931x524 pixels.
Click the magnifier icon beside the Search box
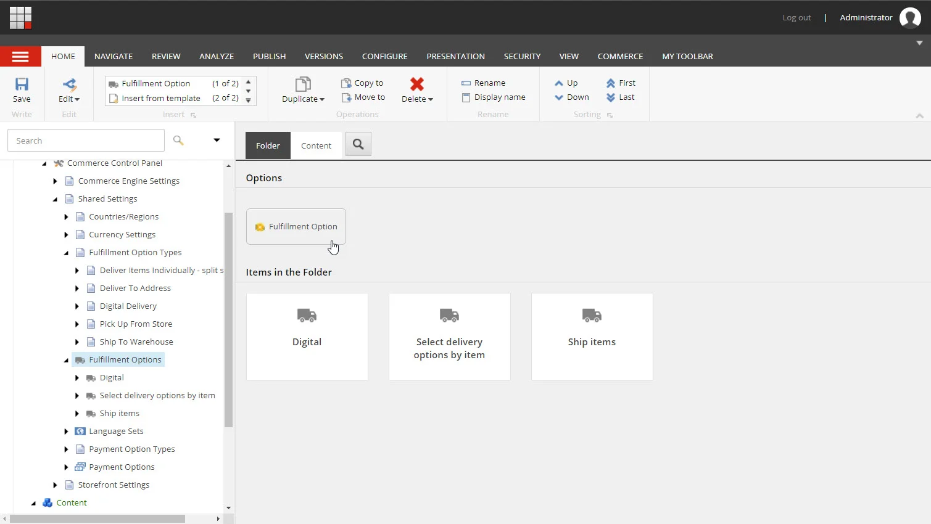click(x=178, y=141)
